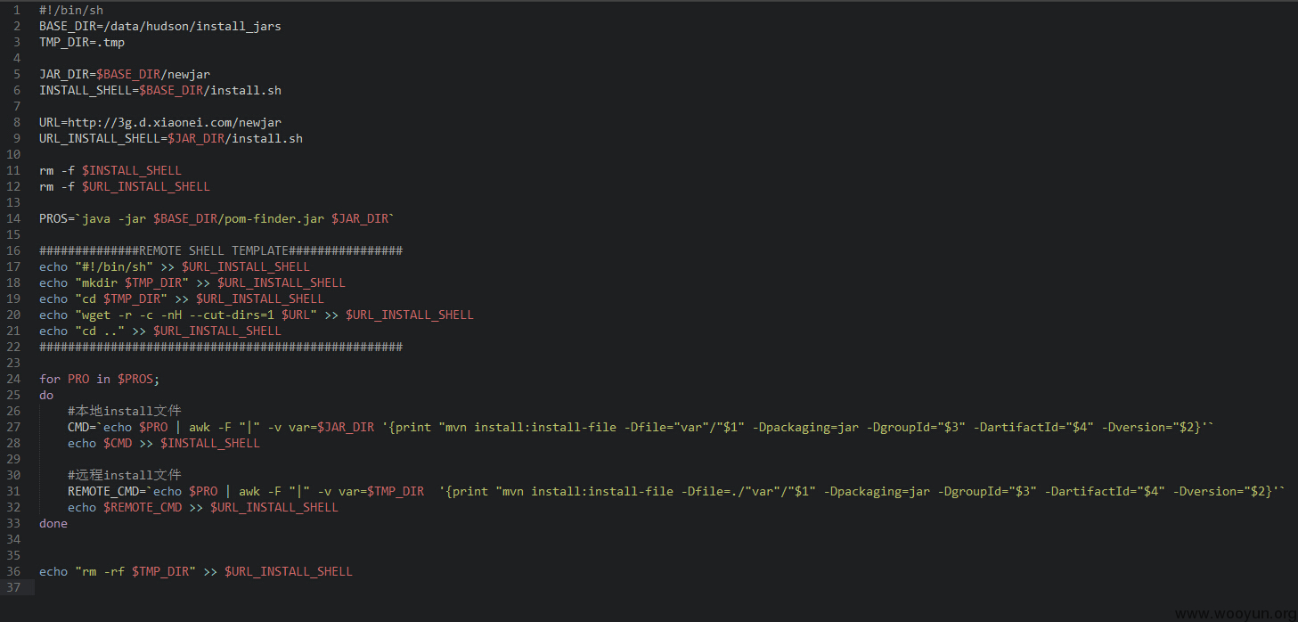
Task: Click the #本地install文件 comment
Action: [x=125, y=411]
